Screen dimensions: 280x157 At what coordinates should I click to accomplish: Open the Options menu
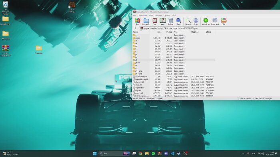167,16
